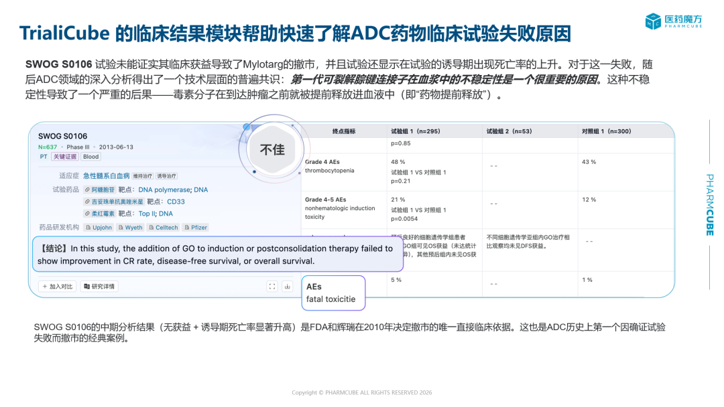Click the fullscreen expand icon in the SWOG card
724x407 pixels.
pos(272,287)
